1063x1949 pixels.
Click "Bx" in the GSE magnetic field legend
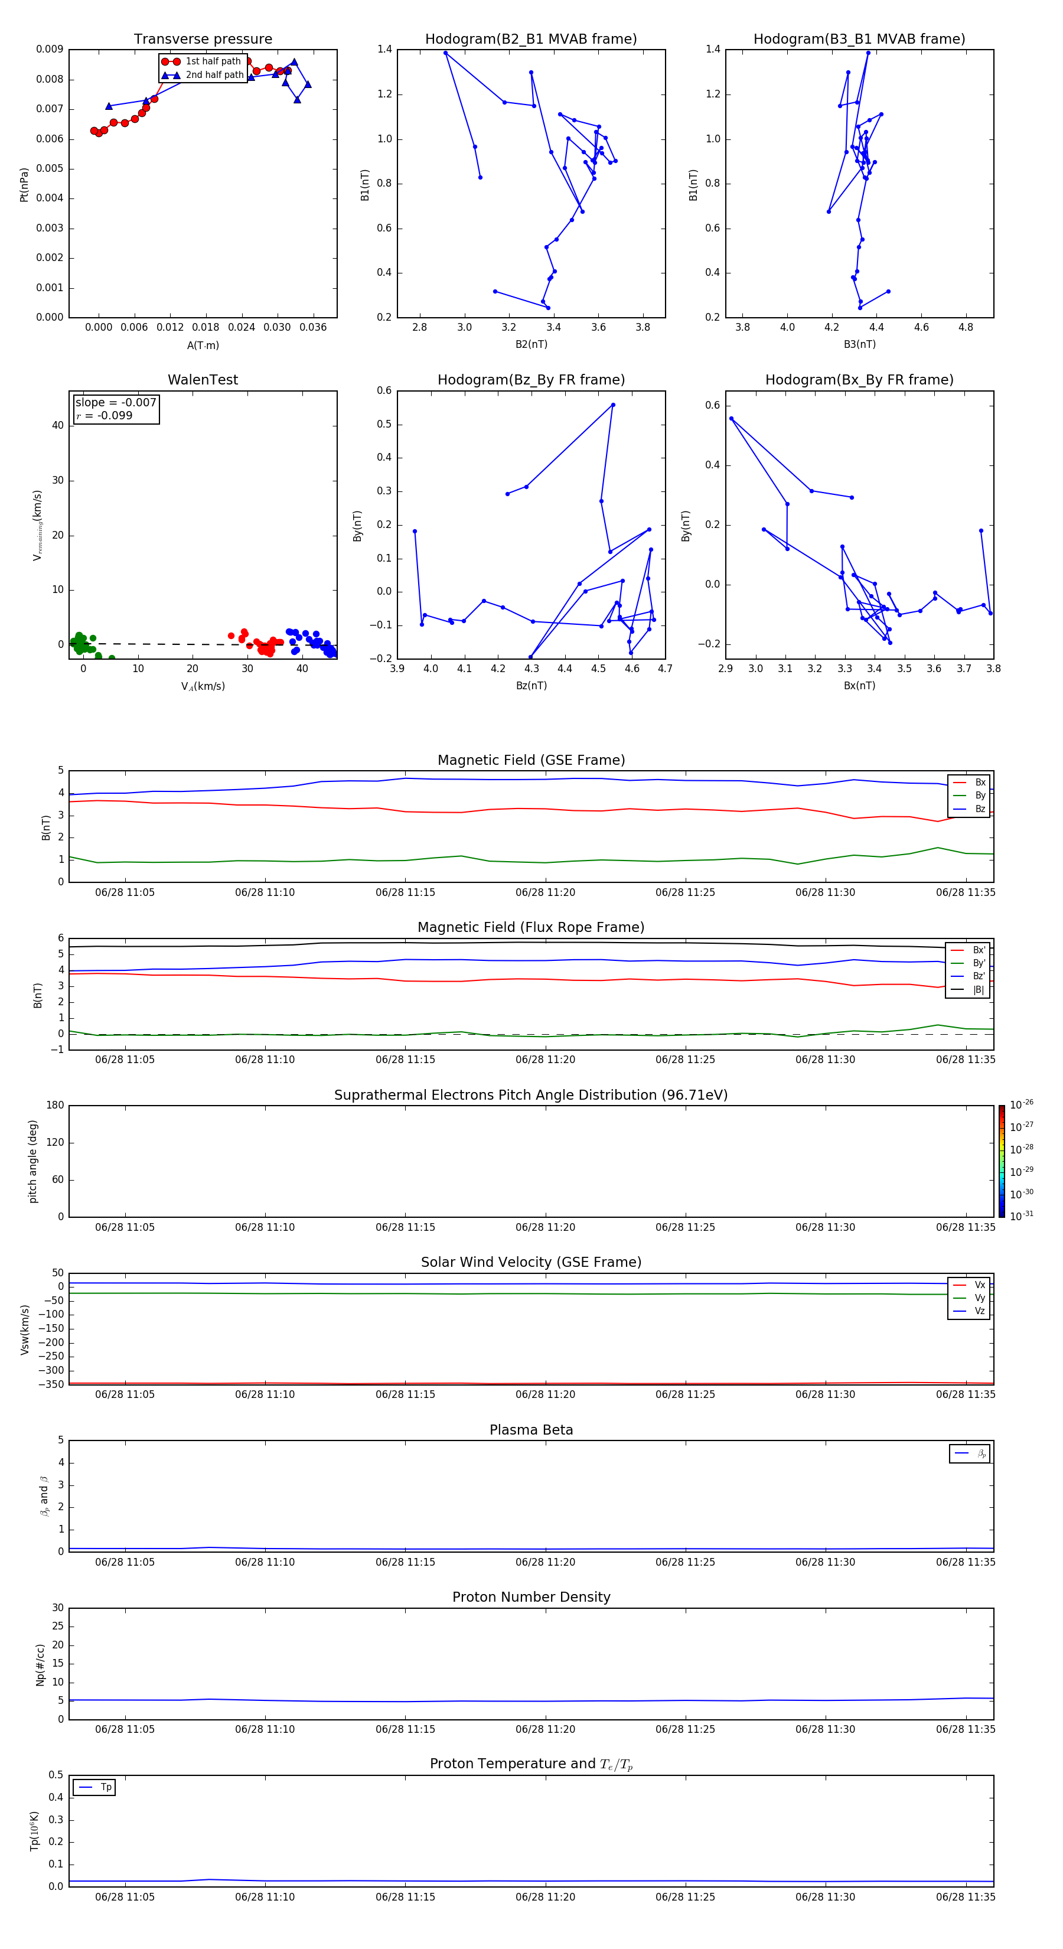(x=980, y=783)
